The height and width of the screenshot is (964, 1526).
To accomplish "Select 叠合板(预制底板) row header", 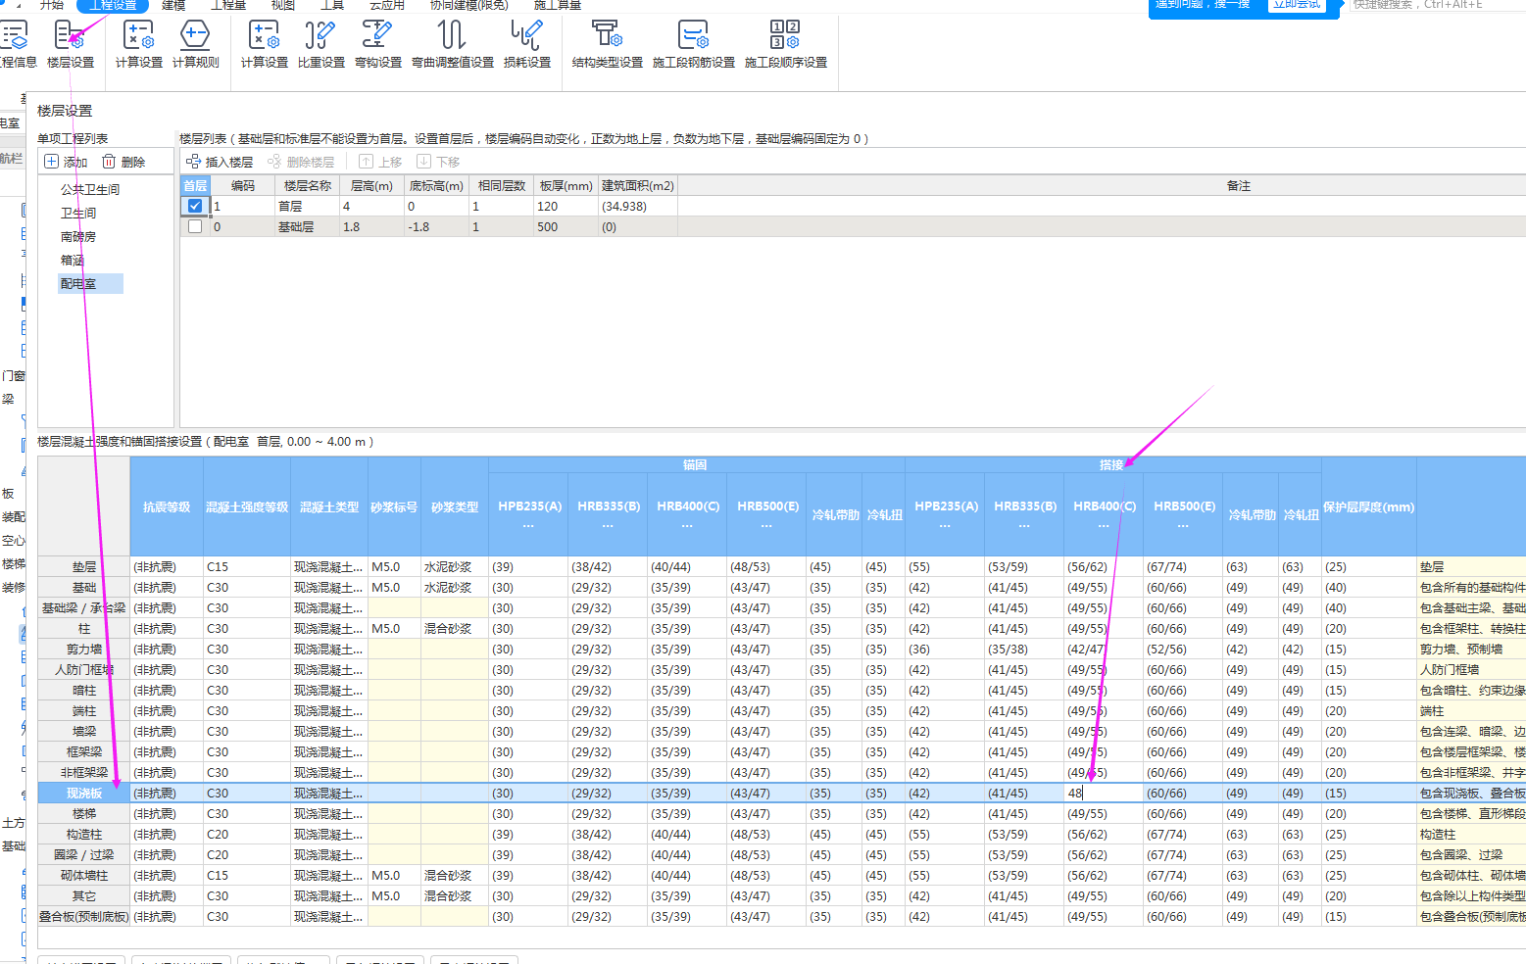I will tap(84, 917).
